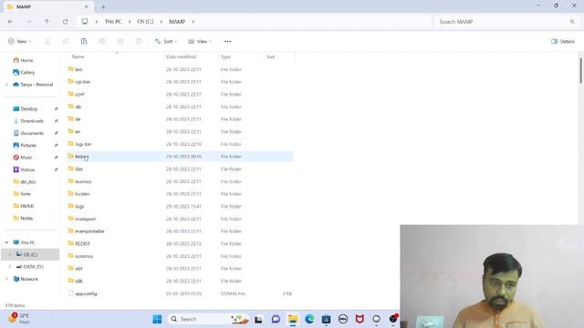This screenshot has width=584, height=328.
Task: Open the See more ellipsis menu
Action: pyautogui.click(x=227, y=41)
